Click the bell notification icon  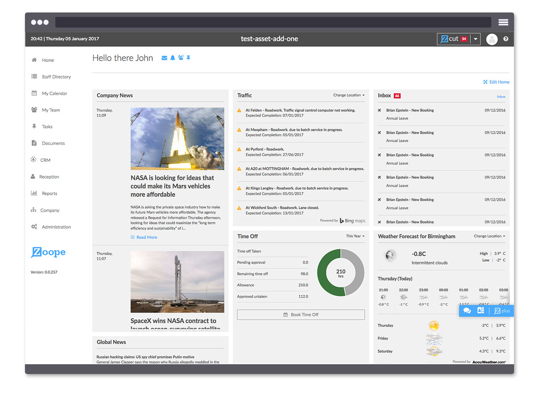pos(173,58)
